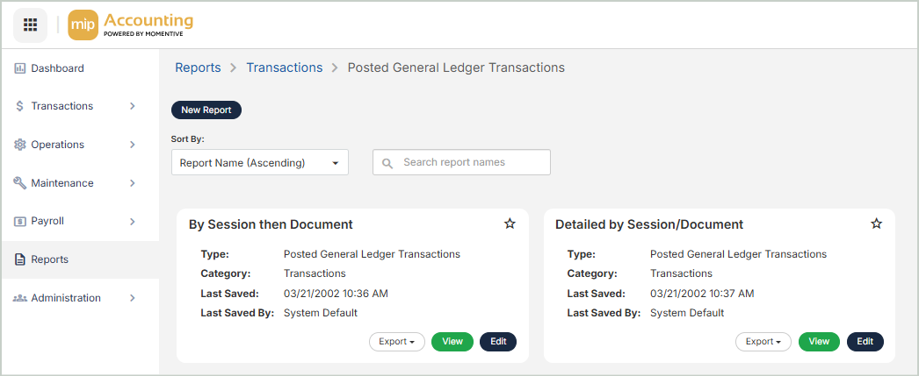Click the Operations gear icon
This screenshot has height=376, width=919.
[x=20, y=145]
